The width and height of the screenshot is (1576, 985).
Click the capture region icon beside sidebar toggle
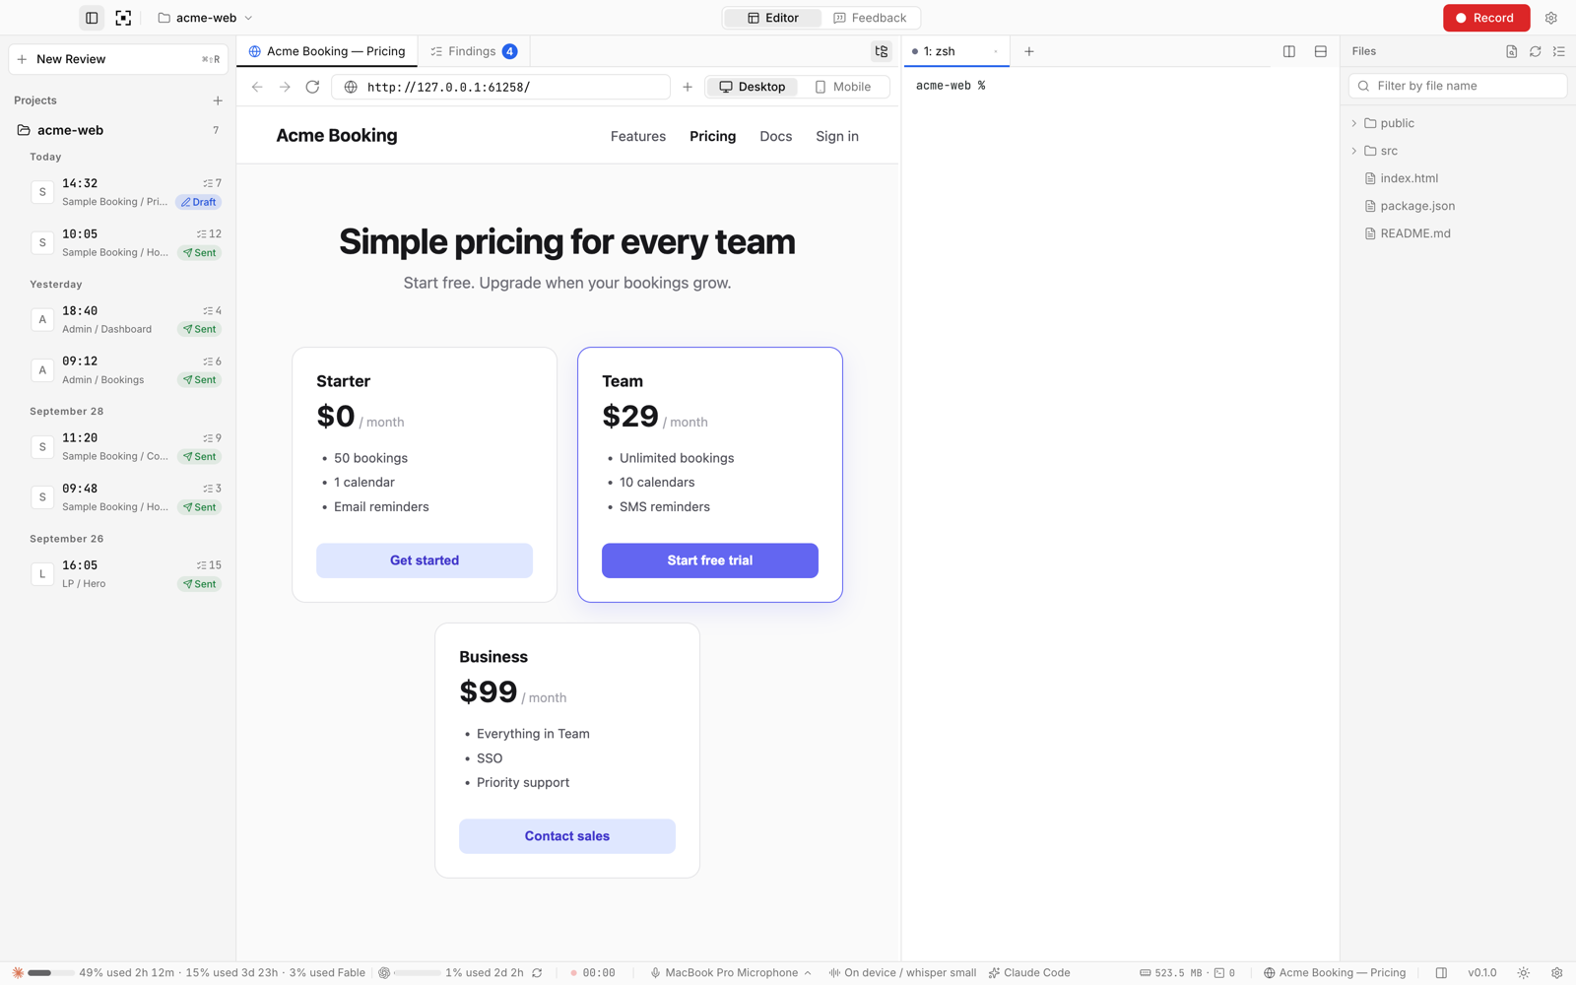(x=123, y=18)
